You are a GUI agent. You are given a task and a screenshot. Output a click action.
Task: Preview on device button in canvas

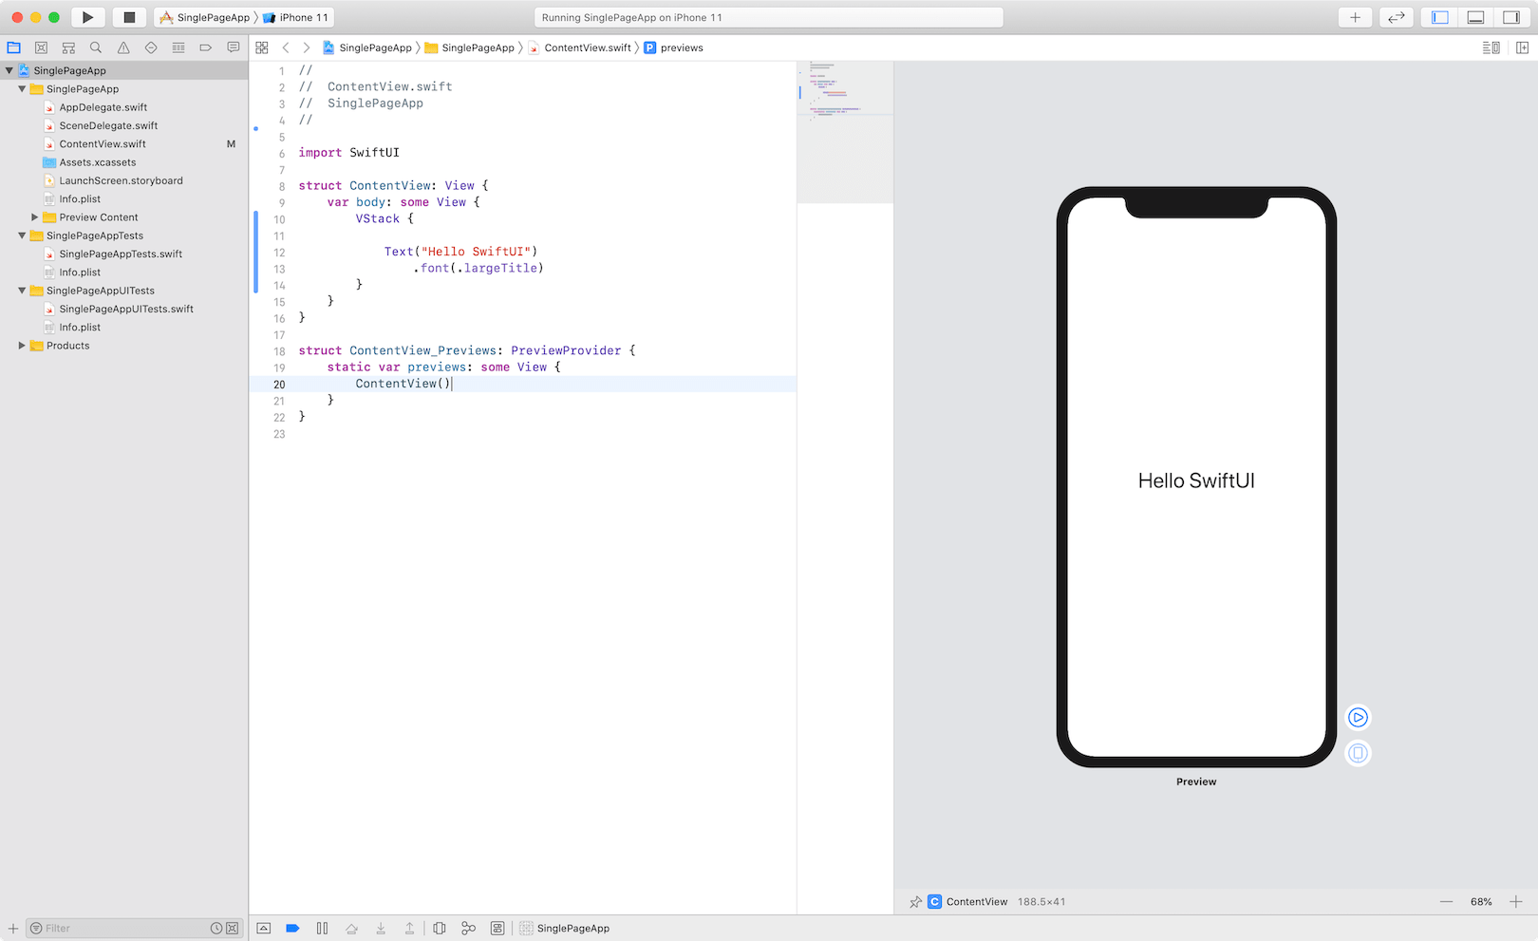(1359, 753)
